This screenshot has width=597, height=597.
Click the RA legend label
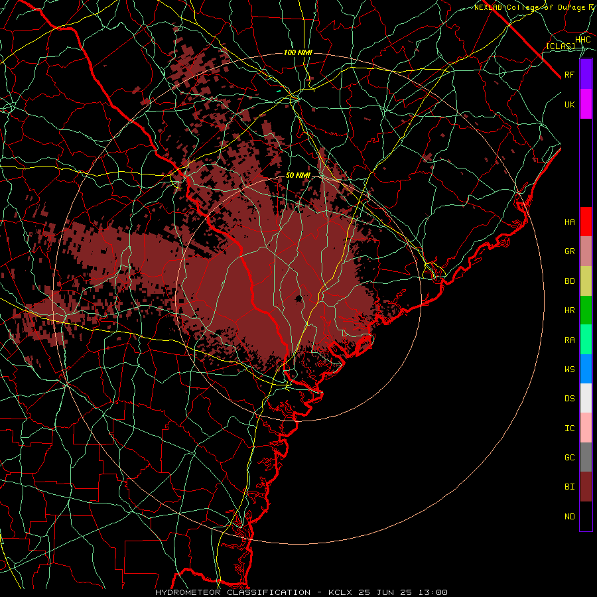click(x=570, y=340)
